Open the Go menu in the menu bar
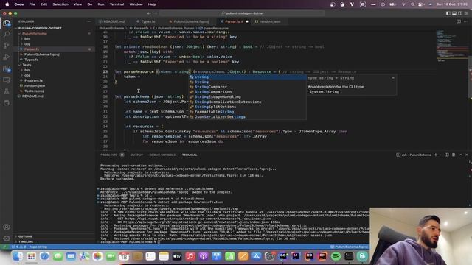Viewport: 472px width, 265px height. (90, 4)
